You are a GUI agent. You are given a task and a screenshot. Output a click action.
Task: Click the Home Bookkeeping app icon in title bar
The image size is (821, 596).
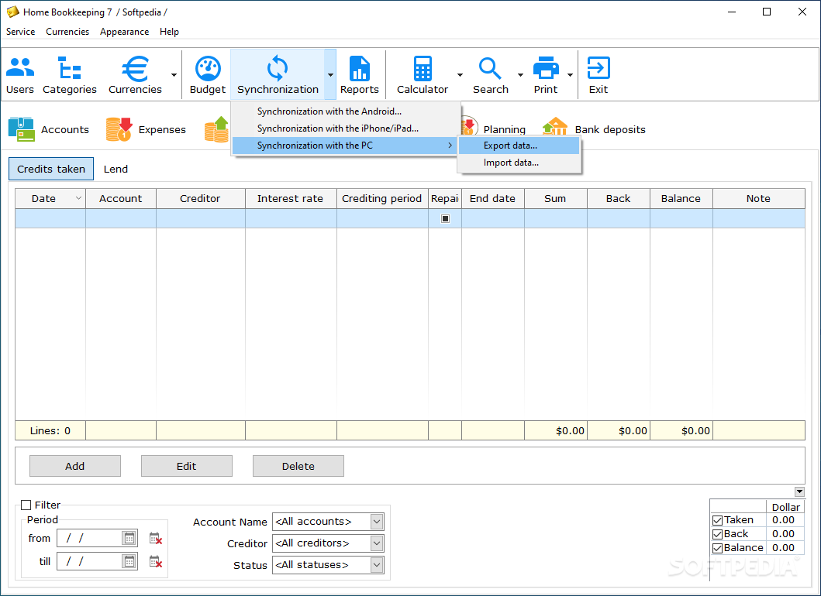click(x=12, y=12)
